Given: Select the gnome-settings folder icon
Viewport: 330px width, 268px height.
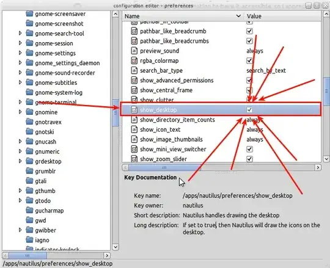Looking at the screenshot, I should click(x=29, y=53).
